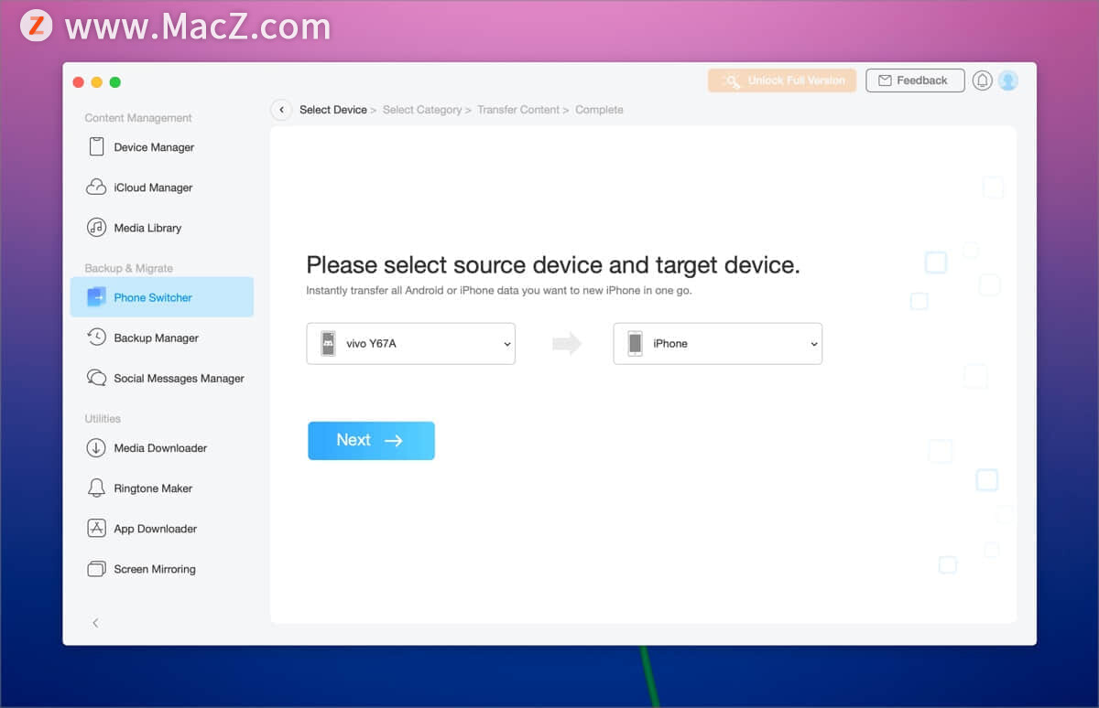Viewport: 1099px width, 708px height.
Task: Click the "Content Management" section heading
Action: [x=138, y=118]
